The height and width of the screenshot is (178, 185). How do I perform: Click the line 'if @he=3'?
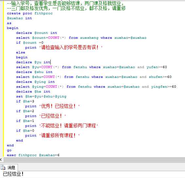(x=25, y=101)
